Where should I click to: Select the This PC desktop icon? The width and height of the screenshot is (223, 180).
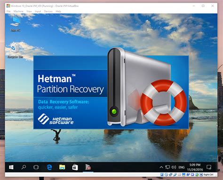click(x=15, y=24)
